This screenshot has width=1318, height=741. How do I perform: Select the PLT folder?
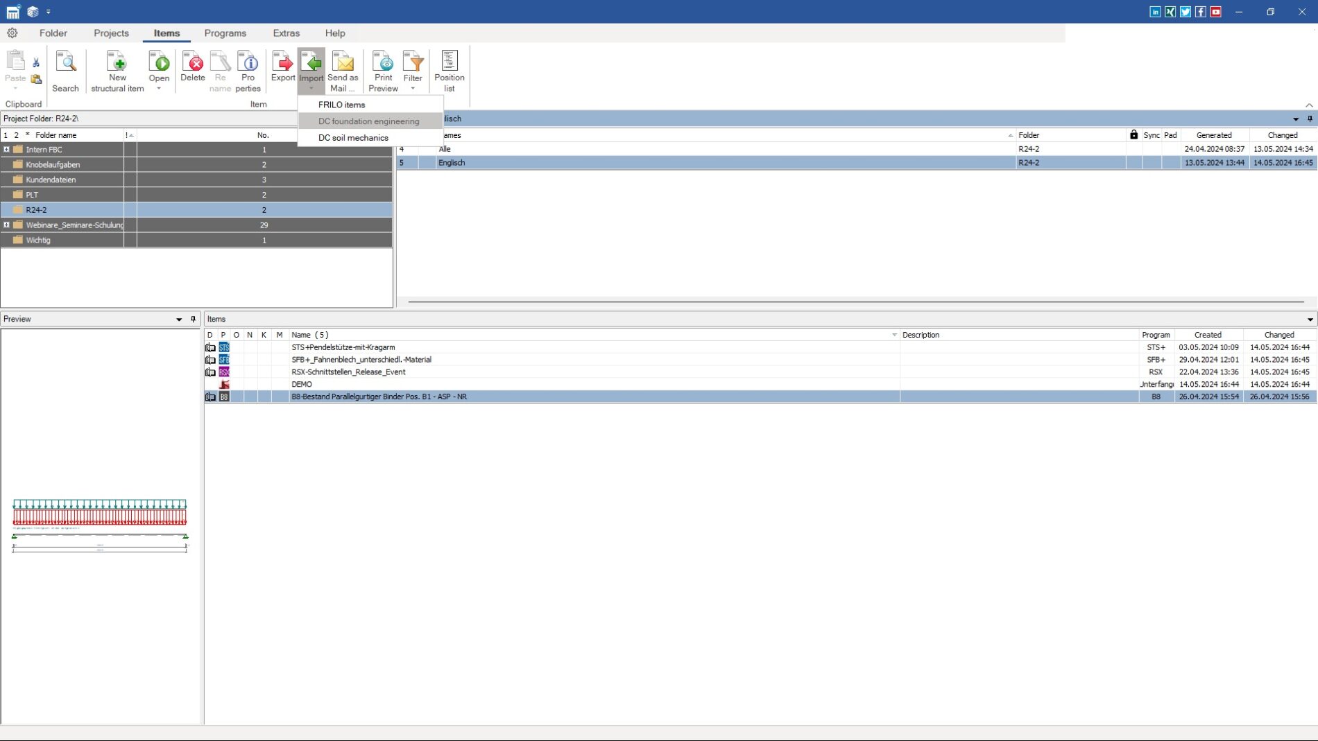click(196, 195)
